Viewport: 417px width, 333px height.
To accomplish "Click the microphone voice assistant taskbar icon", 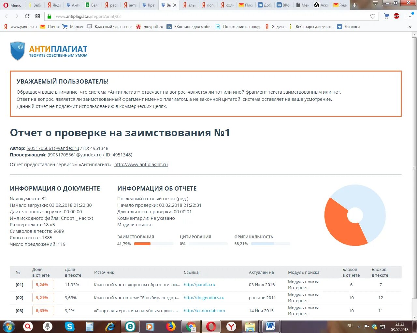I will [48, 326].
